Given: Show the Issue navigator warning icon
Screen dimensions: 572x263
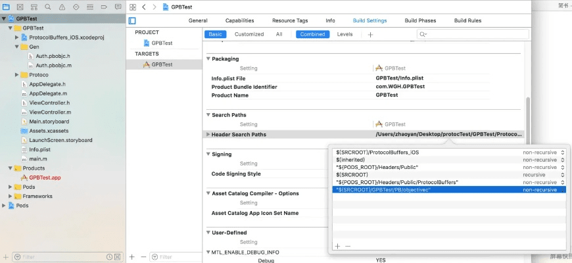Looking at the screenshot, I should pyautogui.click(x=62, y=6).
